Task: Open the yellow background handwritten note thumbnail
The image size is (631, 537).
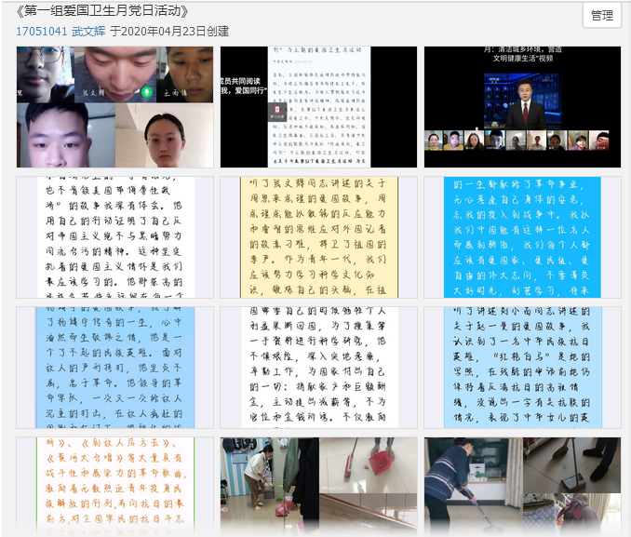Action: click(x=318, y=237)
